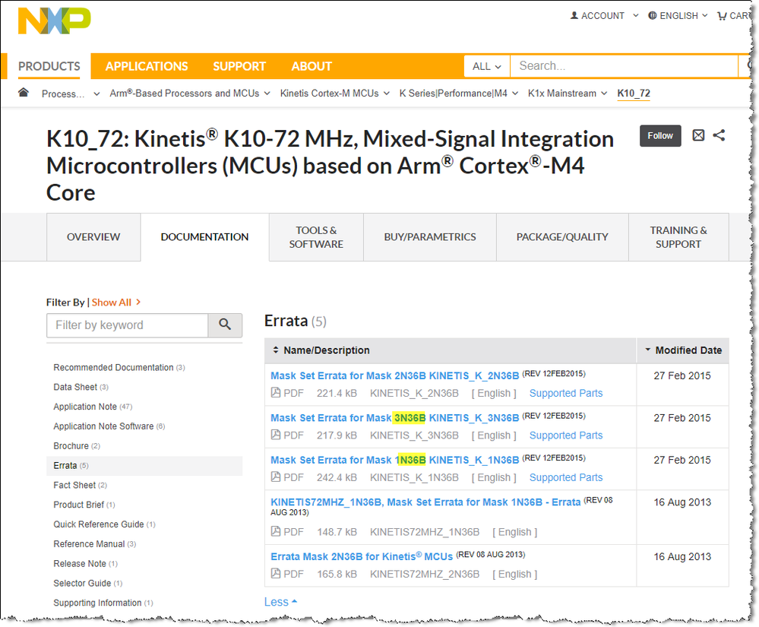
Task: Switch to TOOLS & SOFTWARE tab
Action: tap(316, 237)
